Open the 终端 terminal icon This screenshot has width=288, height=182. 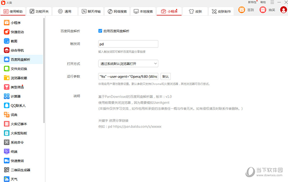coord(7,151)
